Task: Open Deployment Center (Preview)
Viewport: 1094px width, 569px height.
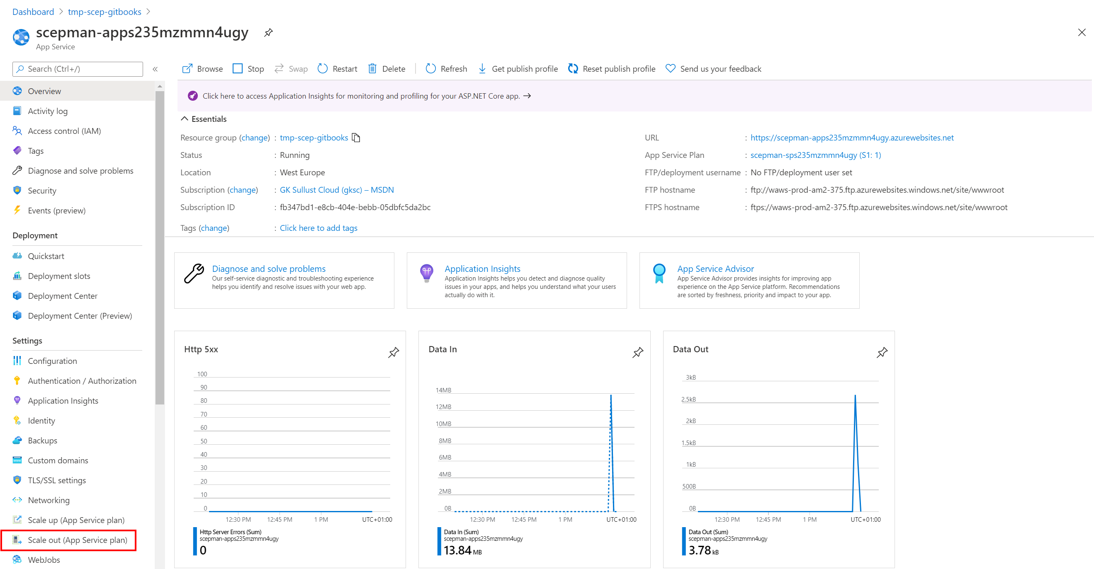Action: (77, 316)
